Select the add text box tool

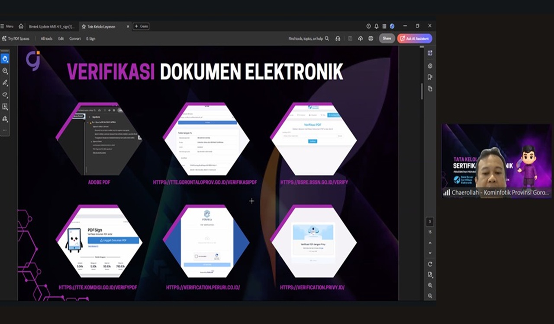pos(5,106)
